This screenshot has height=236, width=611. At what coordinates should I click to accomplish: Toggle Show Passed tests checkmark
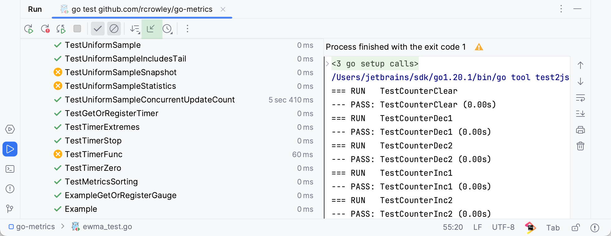(98, 29)
